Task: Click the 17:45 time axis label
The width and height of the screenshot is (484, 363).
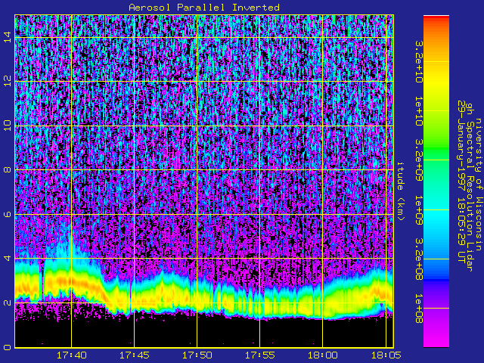Action: click(135, 355)
